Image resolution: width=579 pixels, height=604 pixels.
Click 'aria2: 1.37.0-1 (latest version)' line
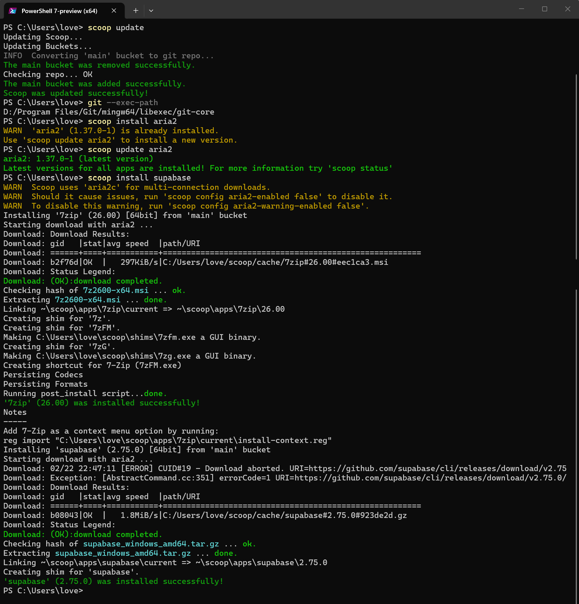click(x=78, y=159)
